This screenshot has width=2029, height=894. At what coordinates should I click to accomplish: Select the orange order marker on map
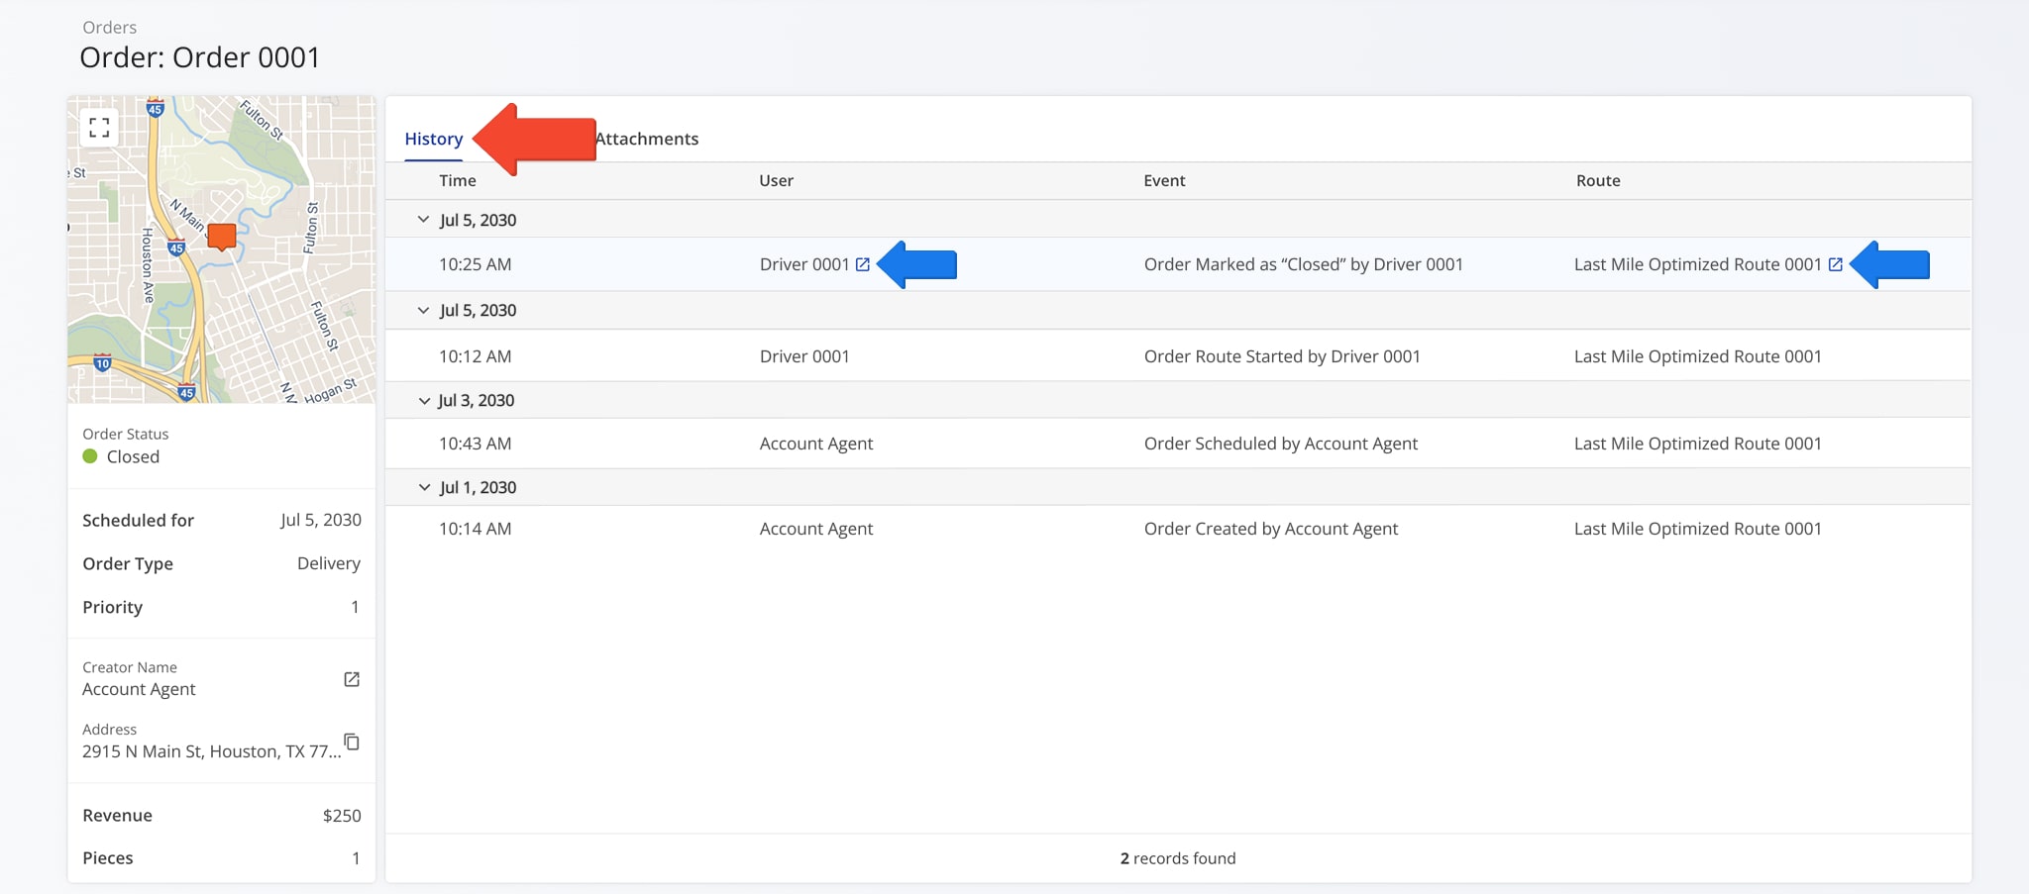point(222,237)
